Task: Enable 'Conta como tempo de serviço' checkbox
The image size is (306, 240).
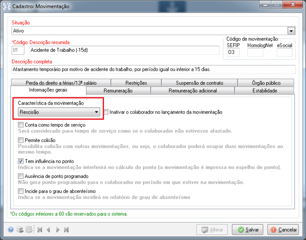Action: pos(21,125)
